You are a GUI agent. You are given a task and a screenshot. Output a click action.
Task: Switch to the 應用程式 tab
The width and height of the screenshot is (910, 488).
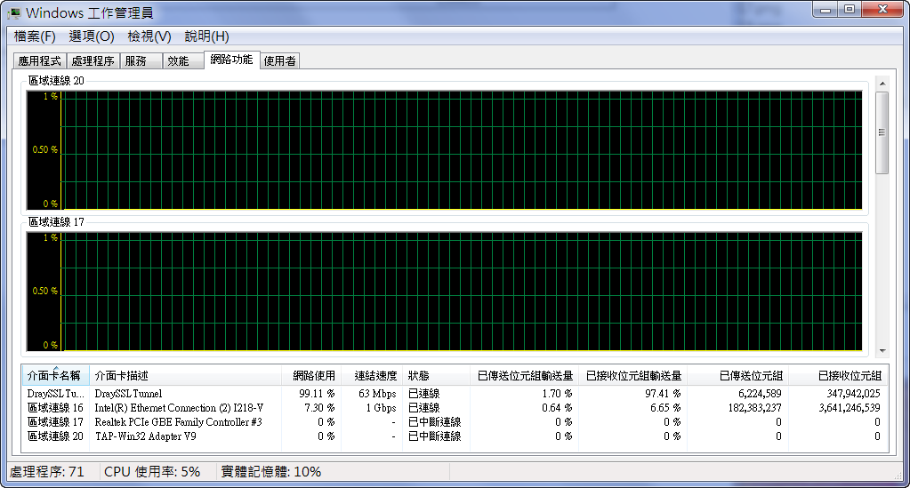[x=39, y=61]
